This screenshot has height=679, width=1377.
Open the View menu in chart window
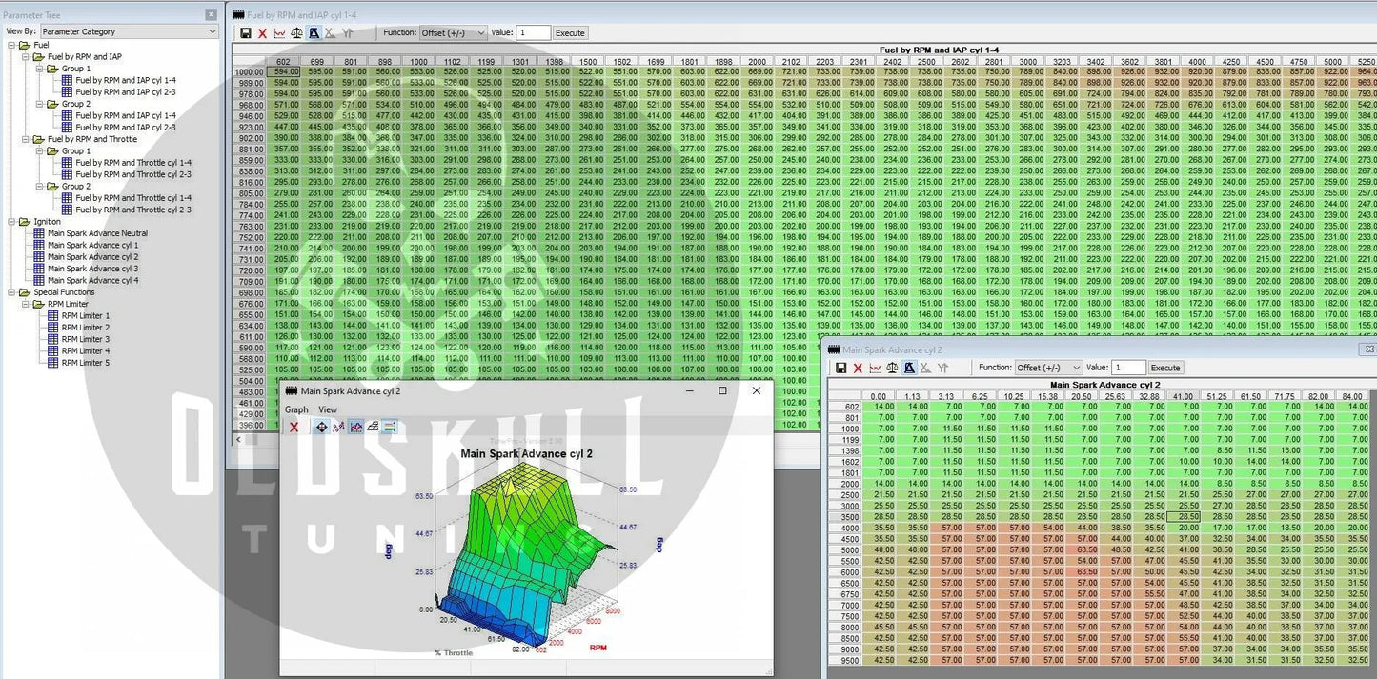328,409
